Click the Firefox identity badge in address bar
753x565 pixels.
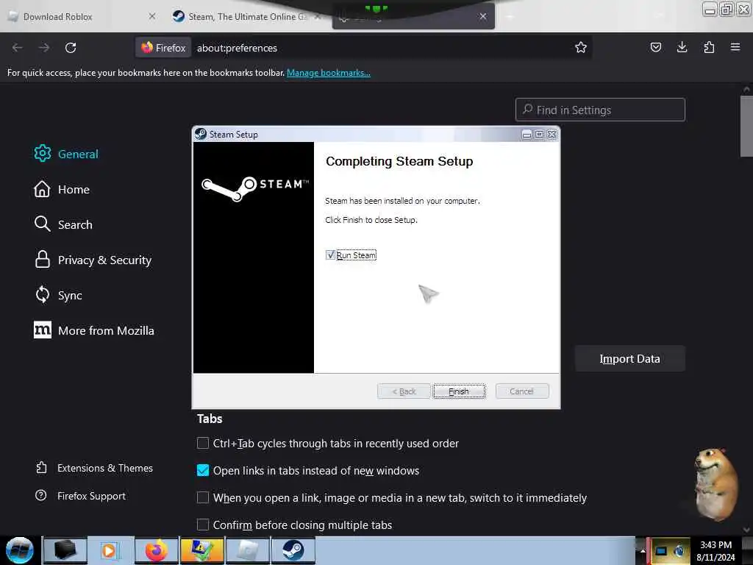163,48
